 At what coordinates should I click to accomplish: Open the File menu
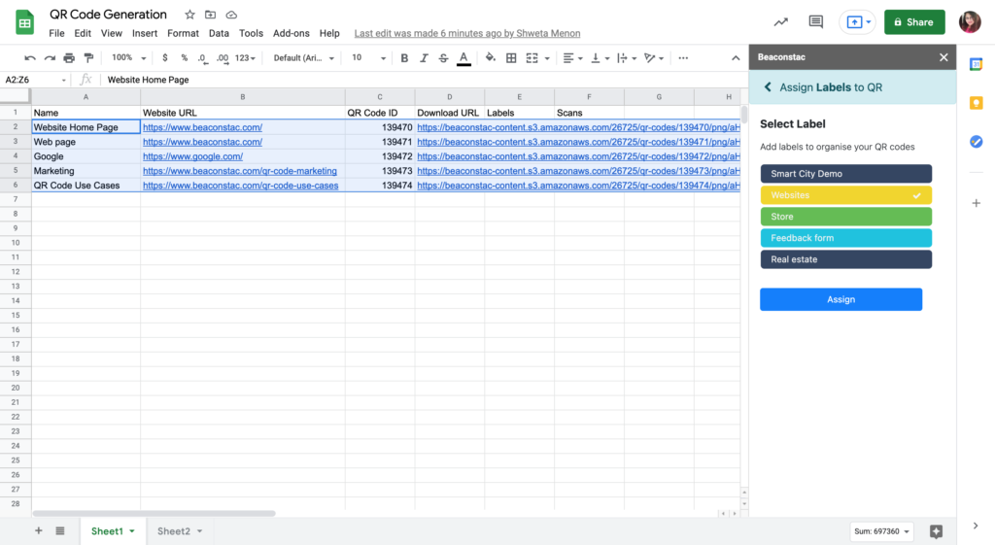point(56,33)
